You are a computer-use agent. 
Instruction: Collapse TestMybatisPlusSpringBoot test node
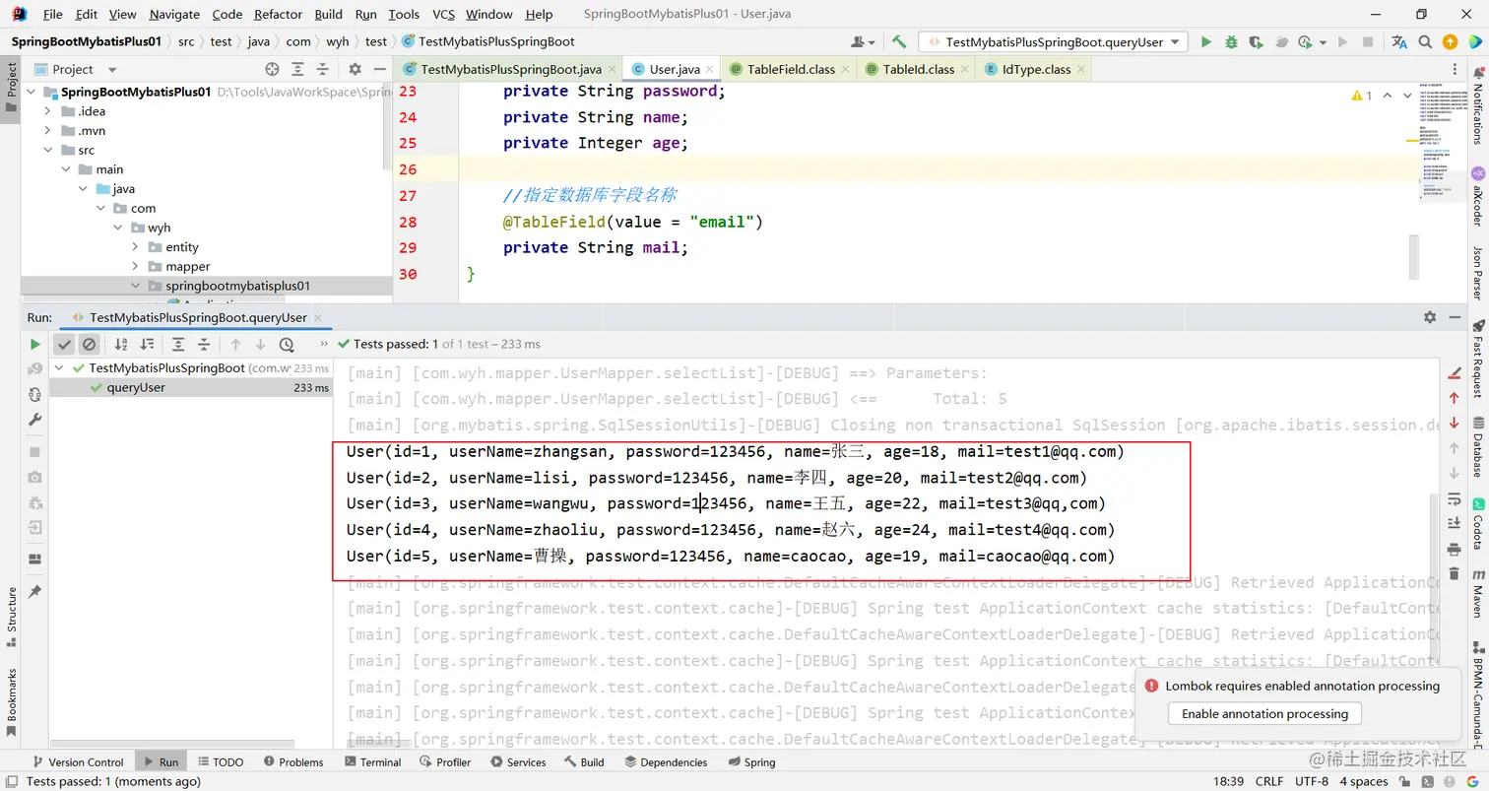coord(59,367)
